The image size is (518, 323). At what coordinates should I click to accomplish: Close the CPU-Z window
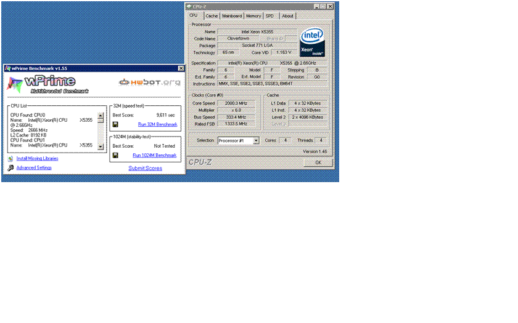tap(330, 6)
